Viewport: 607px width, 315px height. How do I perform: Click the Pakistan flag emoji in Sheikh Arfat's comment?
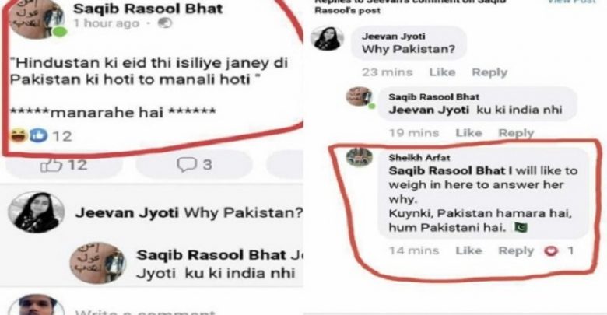click(521, 227)
